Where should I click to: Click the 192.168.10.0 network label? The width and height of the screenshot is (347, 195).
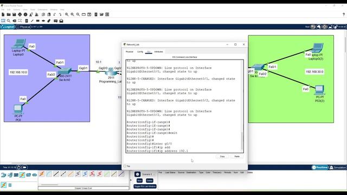(x=18, y=72)
